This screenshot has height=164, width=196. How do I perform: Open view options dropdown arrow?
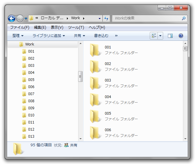tap(160, 36)
